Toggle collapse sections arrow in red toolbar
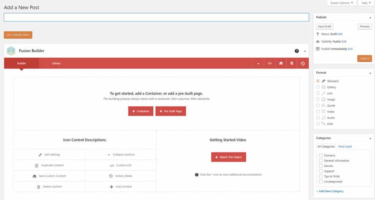 (x=258, y=64)
